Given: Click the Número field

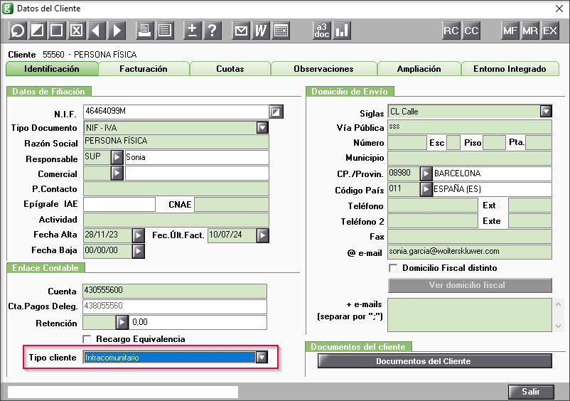Looking at the screenshot, I should tap(407, 142).
